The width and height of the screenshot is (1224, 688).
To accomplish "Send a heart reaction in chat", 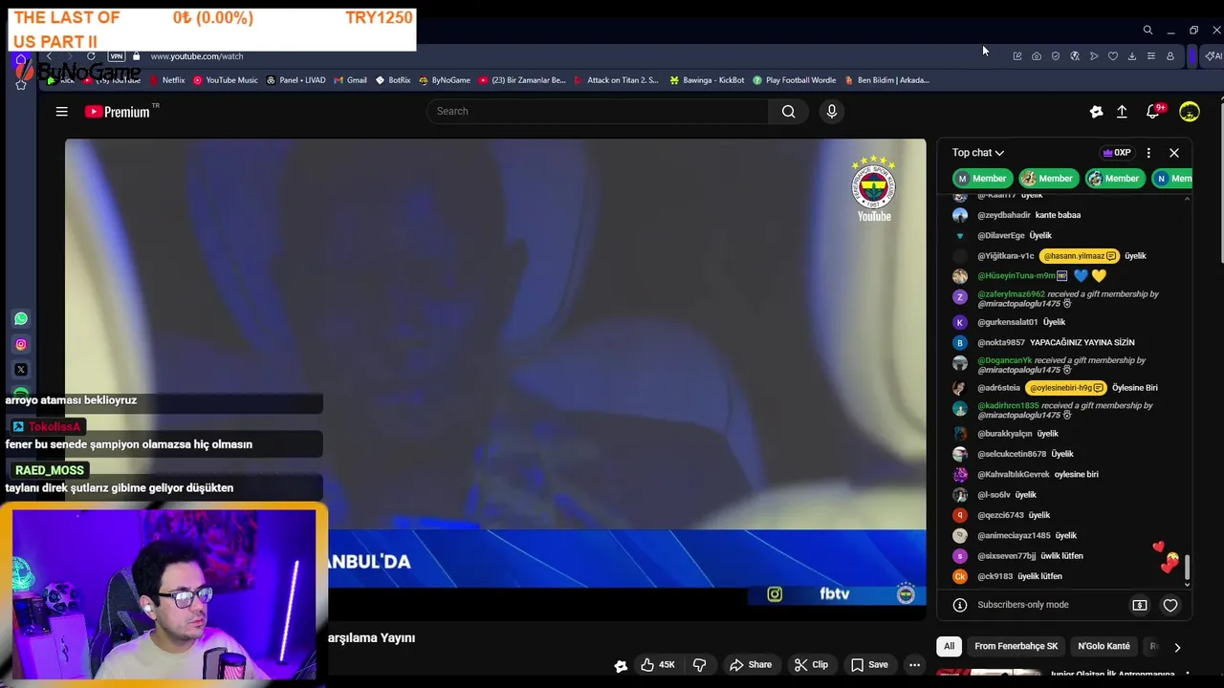I will pyautogui.click(x=1169, y=605).
